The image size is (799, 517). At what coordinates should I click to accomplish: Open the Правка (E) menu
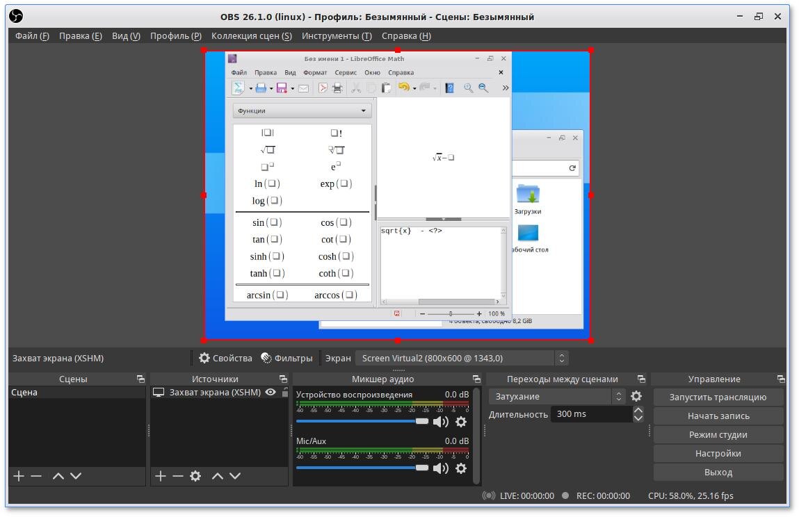(x=81, y=35)
